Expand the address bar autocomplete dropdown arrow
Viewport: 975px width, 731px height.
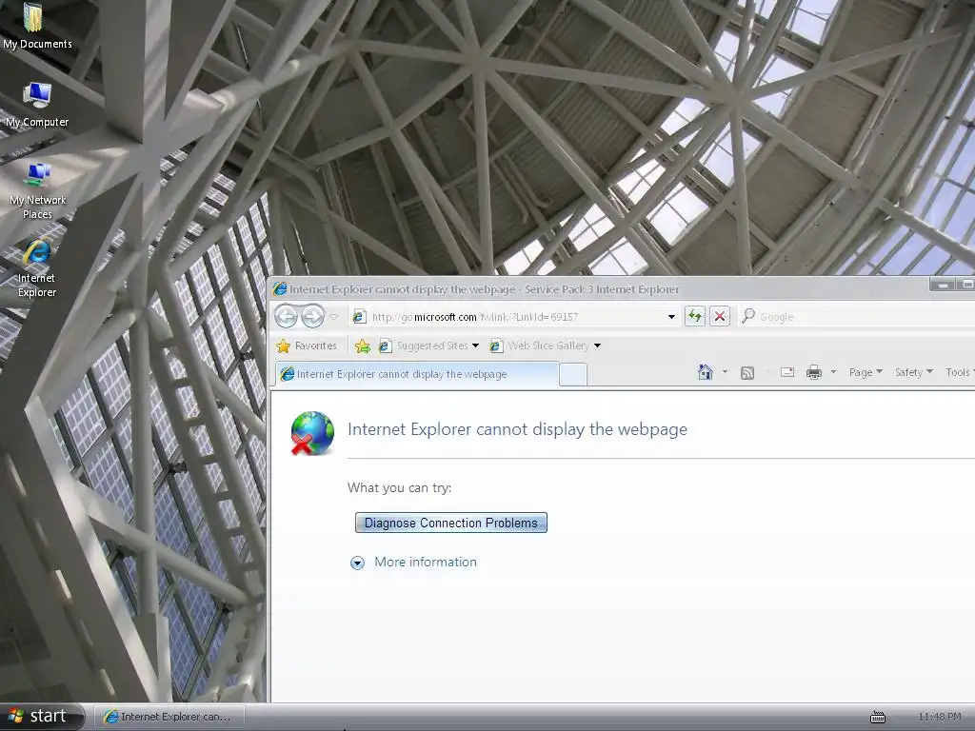coord(671,317)
